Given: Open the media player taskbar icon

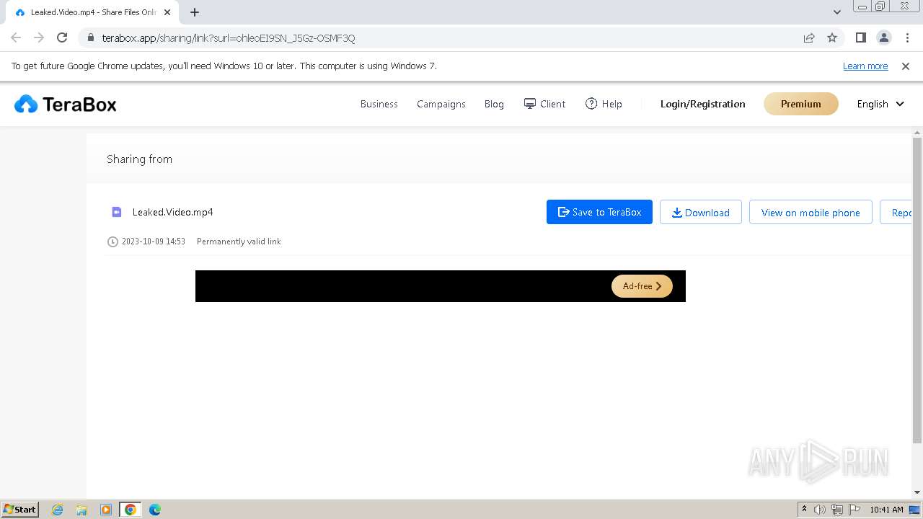Looking at the screenshot, I should 106,510.
